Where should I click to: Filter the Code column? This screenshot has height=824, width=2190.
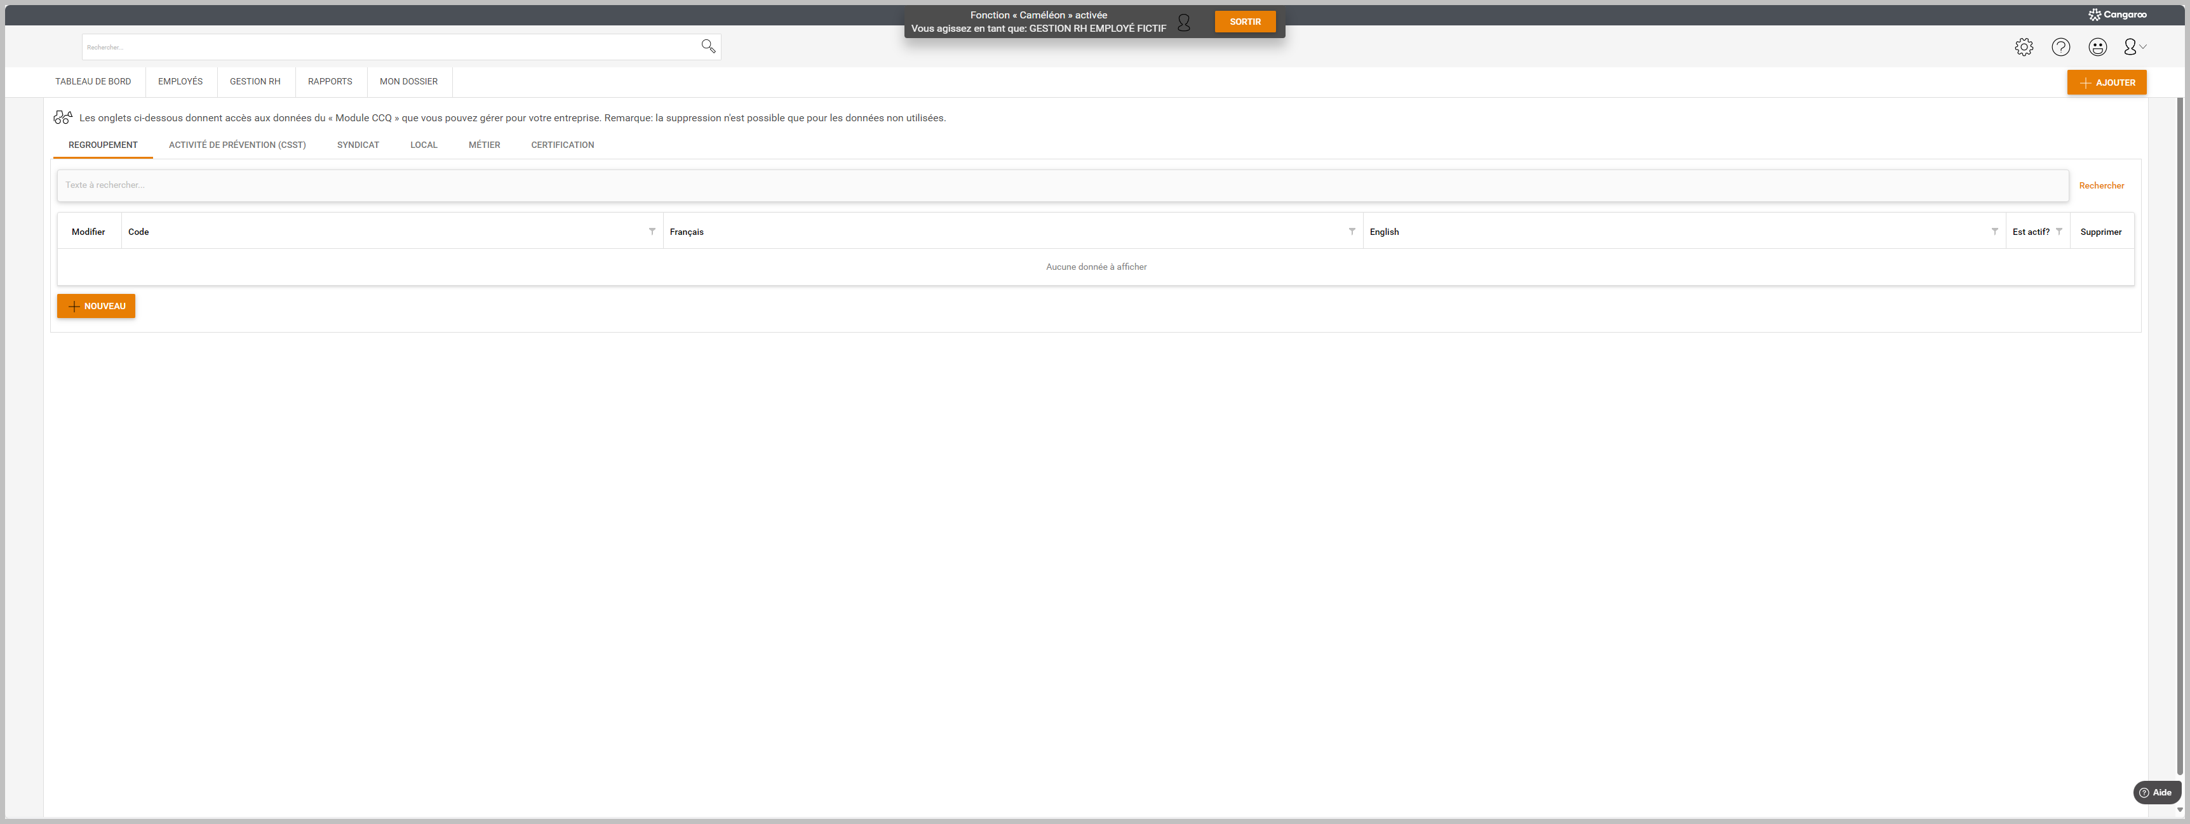(x=652, y=231)
